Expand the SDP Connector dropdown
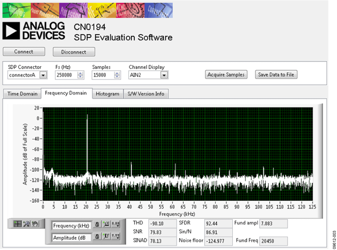The image size is (337, 250). 43,75
